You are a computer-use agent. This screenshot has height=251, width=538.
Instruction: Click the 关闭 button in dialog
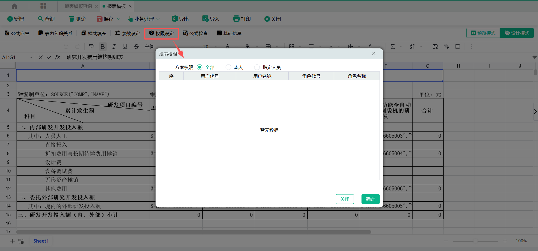point(345,199)
